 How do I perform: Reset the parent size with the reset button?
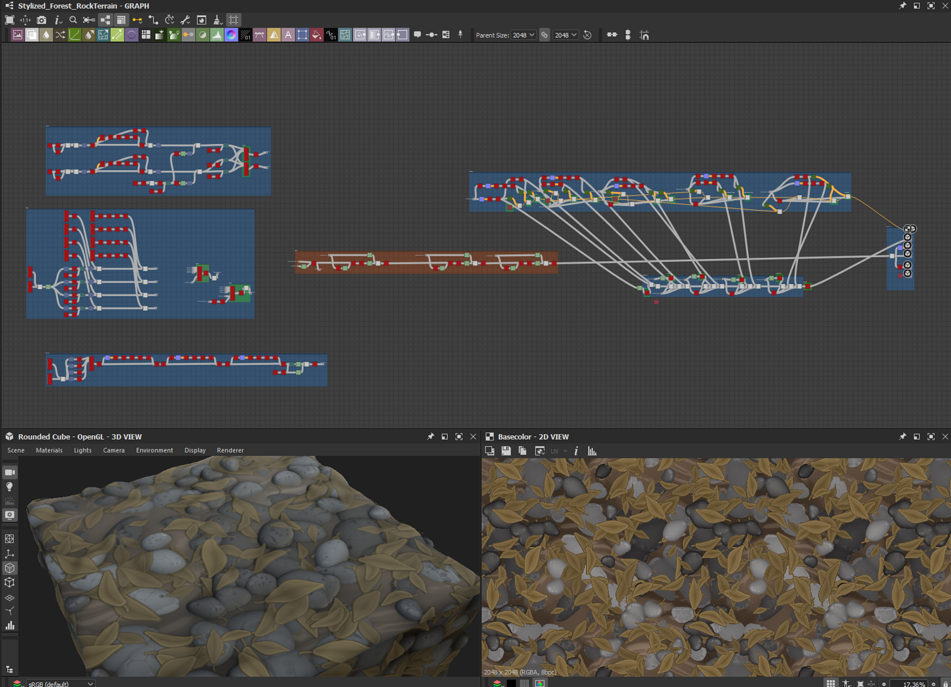(x=588, y=35)
